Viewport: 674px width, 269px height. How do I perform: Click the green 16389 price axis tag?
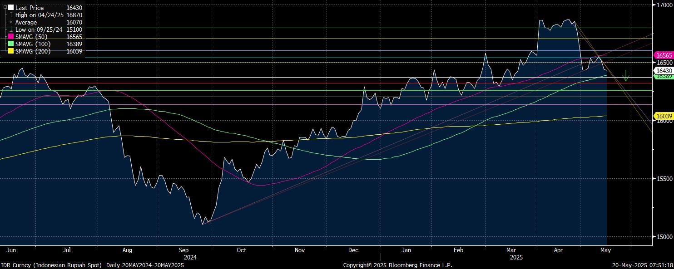point(663,77)
